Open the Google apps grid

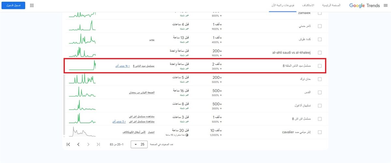coord(32,6)
